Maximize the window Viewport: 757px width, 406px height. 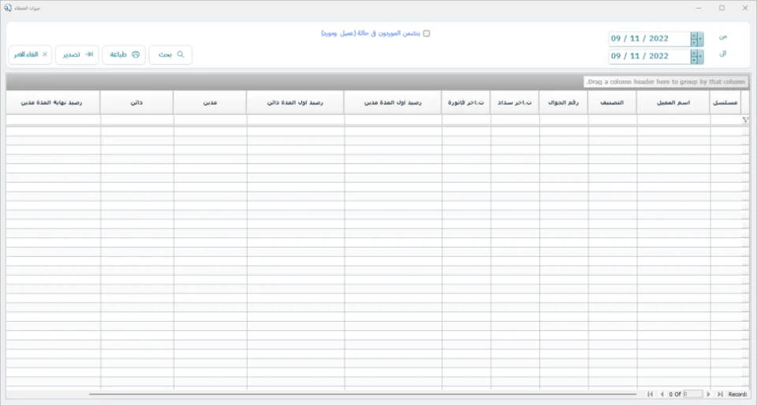tap(722, 8)
